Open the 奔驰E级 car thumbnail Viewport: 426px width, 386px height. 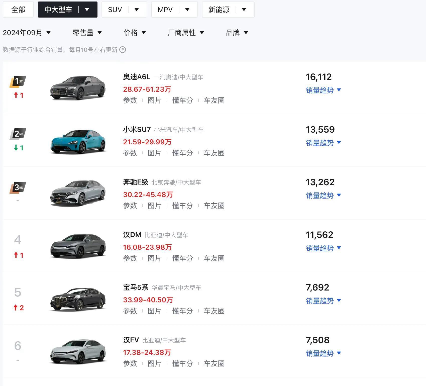pos(78,193)
